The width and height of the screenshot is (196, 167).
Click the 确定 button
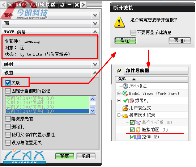tap(65, 156)
